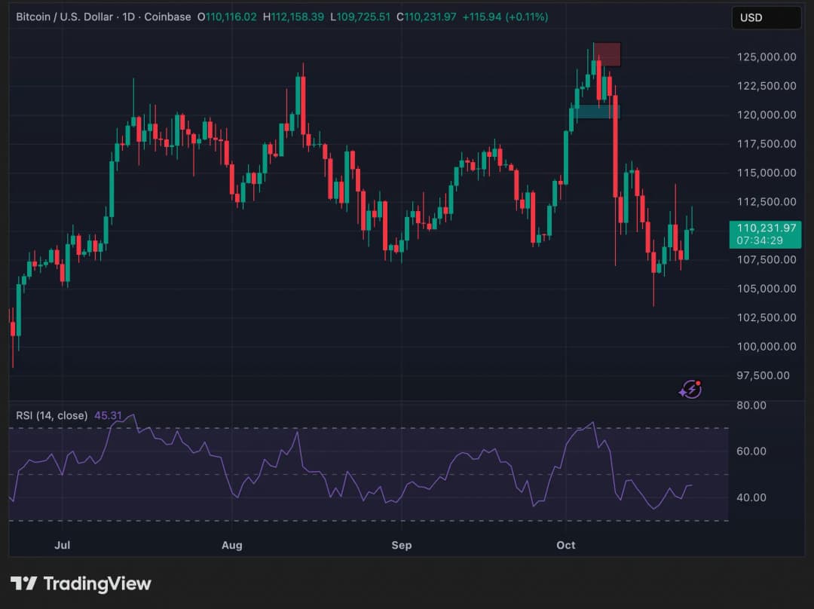Viewport: 814px width, 609px height.
Task: Select the red short position rectangle
Action: pyautogui.click(x=607, y=54)
